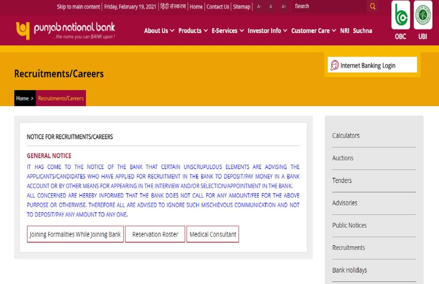
Task: Expand the E-Services dropdown menu
Action: pyautogui.click(x=227, y=31)
